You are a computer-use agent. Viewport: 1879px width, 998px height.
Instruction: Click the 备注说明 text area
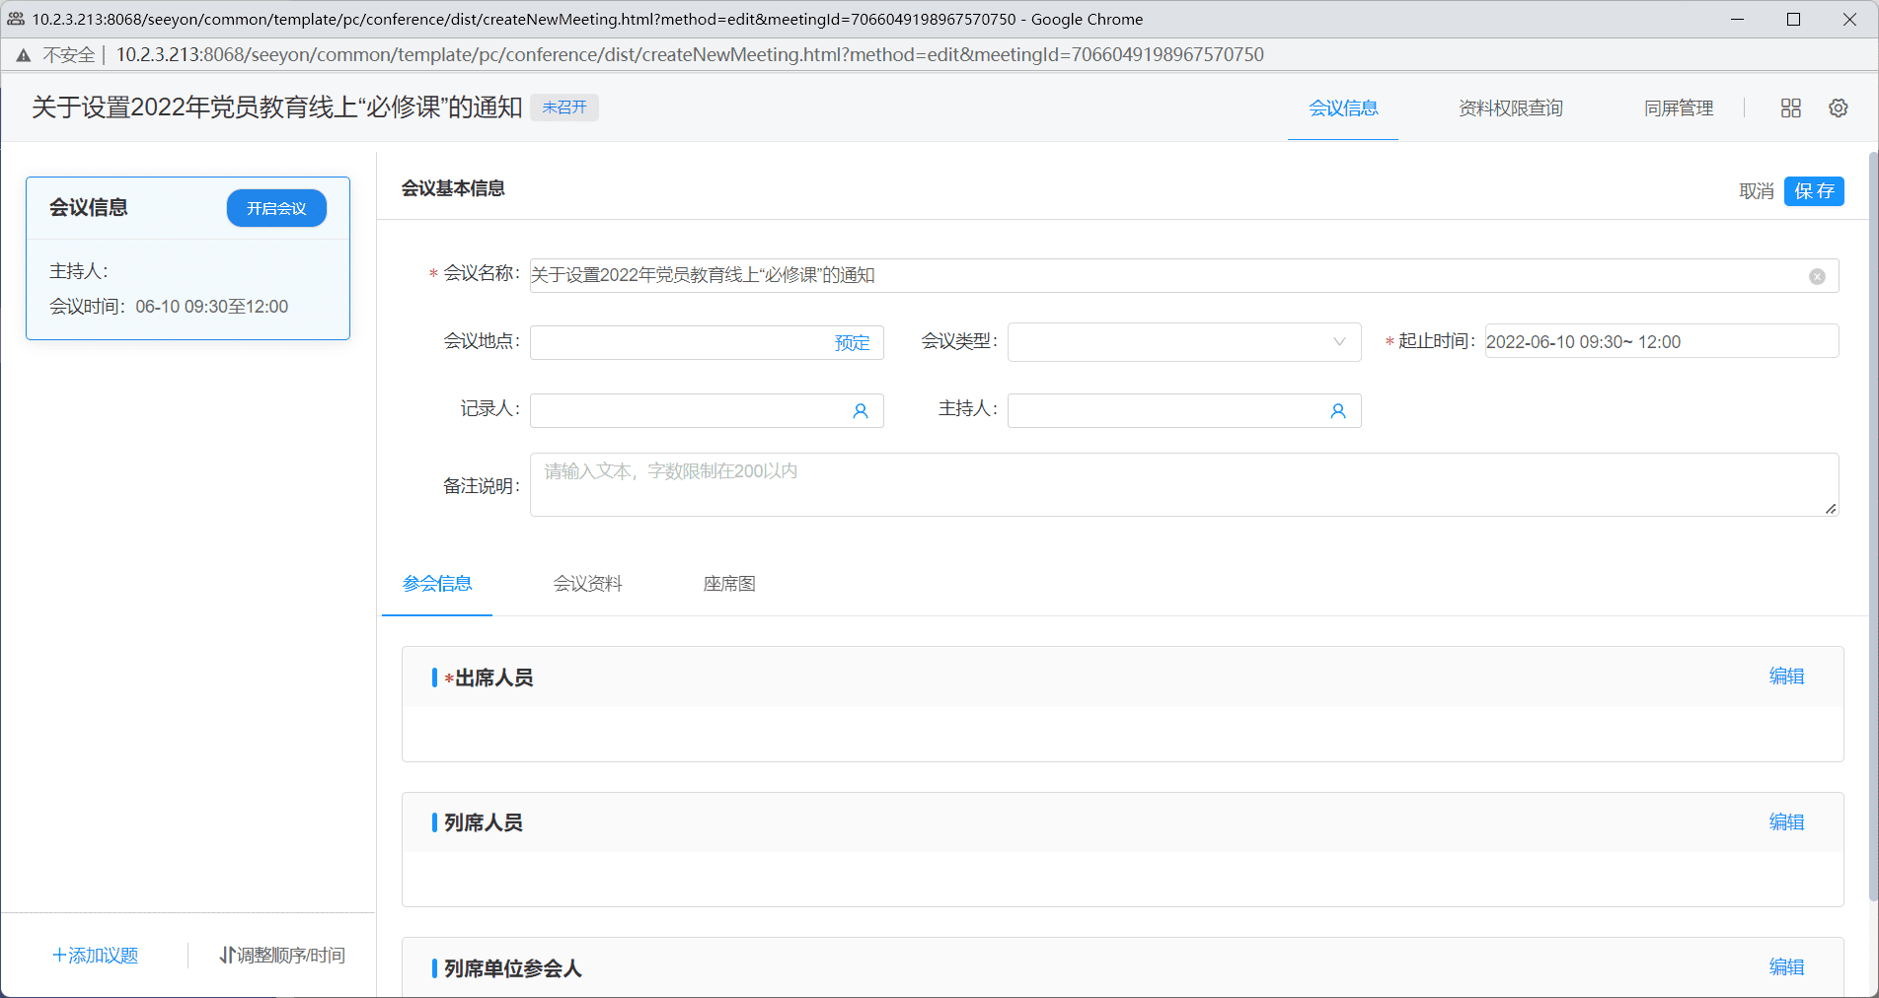(x=1184, y=484)
